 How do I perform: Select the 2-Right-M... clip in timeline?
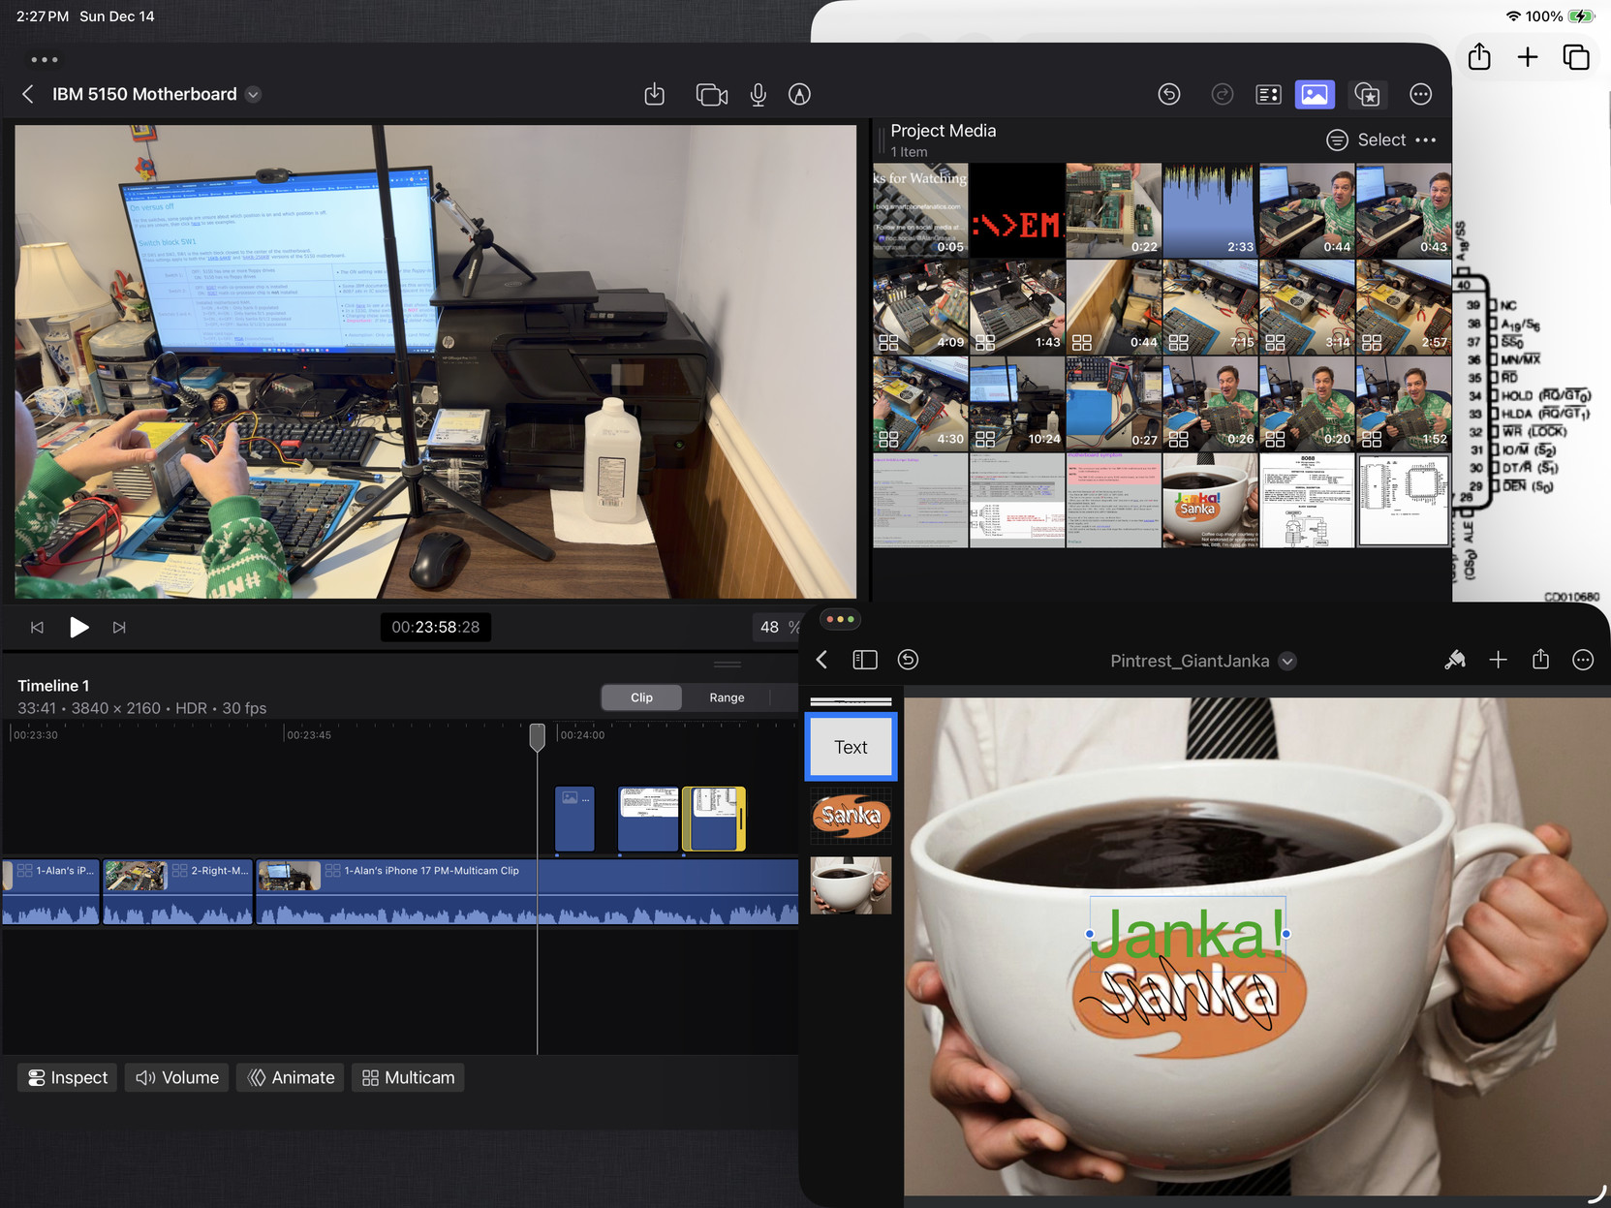pos(178,892)
